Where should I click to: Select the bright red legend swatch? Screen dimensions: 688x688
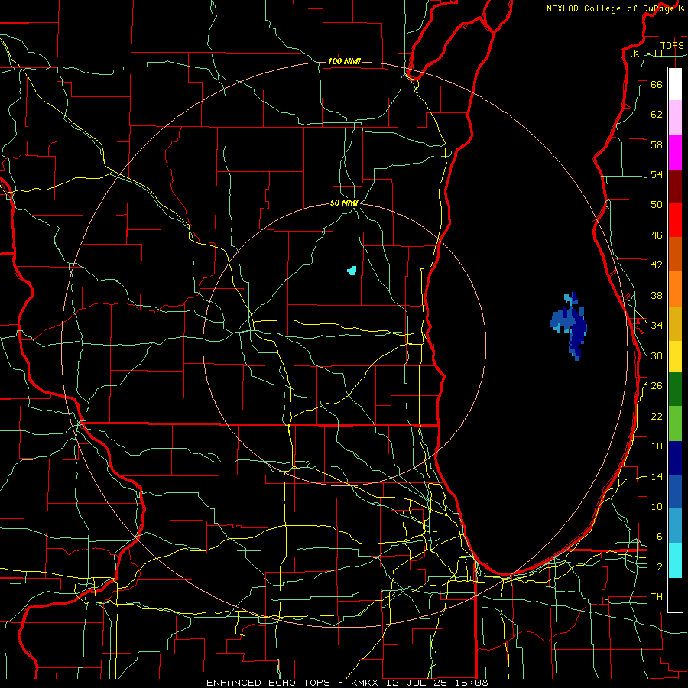click(x=675, y=220)
